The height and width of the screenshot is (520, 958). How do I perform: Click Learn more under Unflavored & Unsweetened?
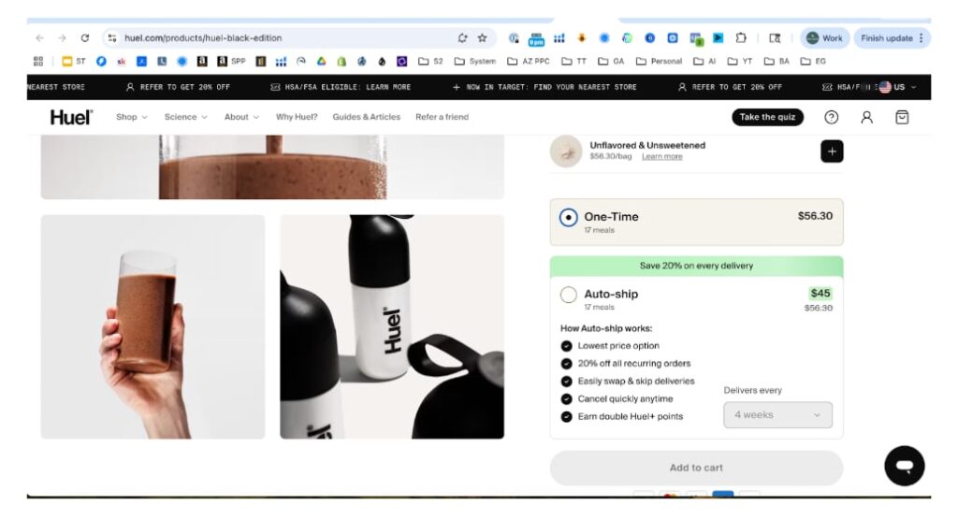661,156
